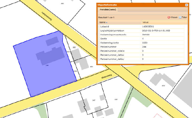This screenshot has height=118, width=192.
Task: Open the Tabel view icon
Action: [180, 17]
